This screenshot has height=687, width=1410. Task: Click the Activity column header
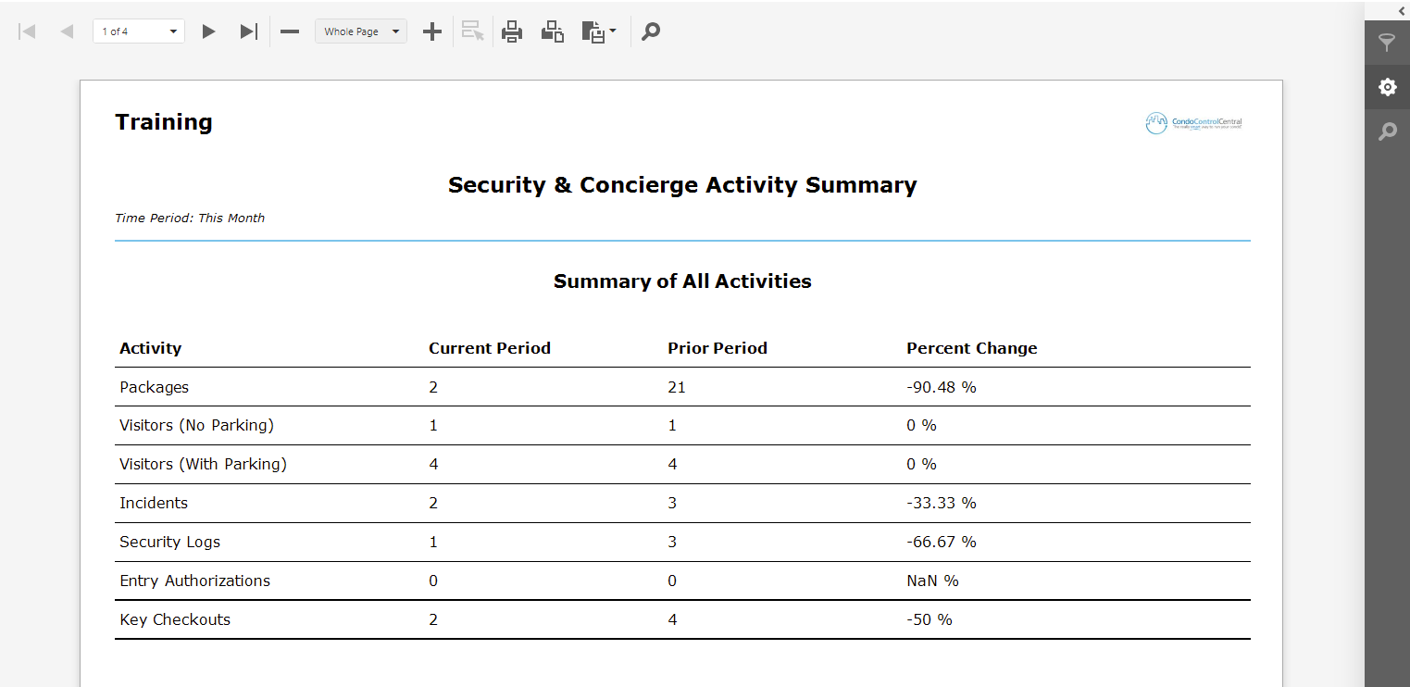click(150, 348)
